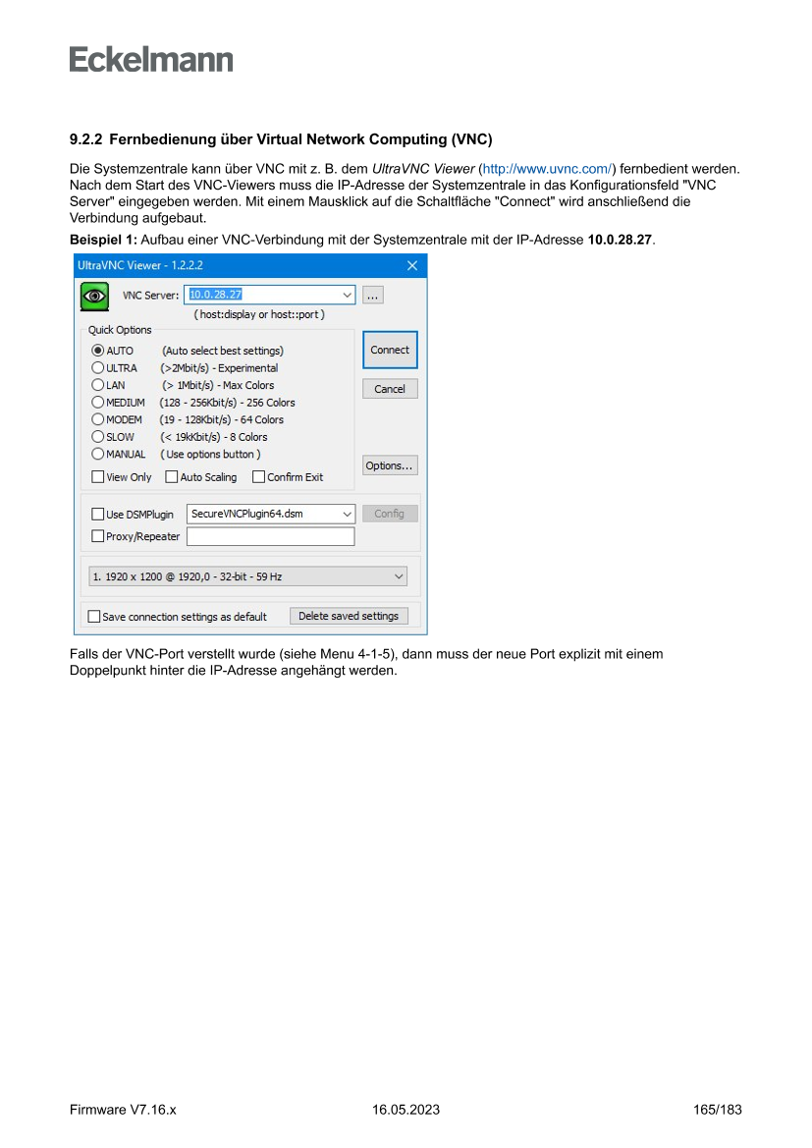Click the Proxy/Repeater text field
The image size is (812, 1148).
point(271,536)
